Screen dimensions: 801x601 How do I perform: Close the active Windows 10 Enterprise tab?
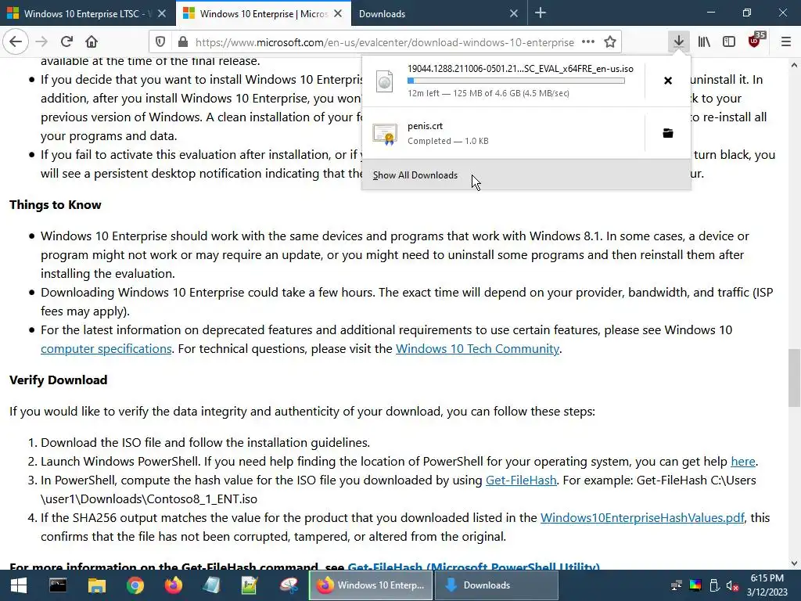click(338, 14)
